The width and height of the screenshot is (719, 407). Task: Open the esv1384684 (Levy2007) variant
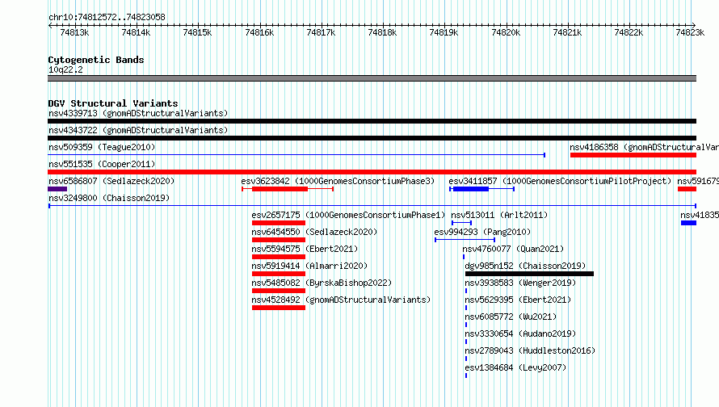tap(515, 367)
